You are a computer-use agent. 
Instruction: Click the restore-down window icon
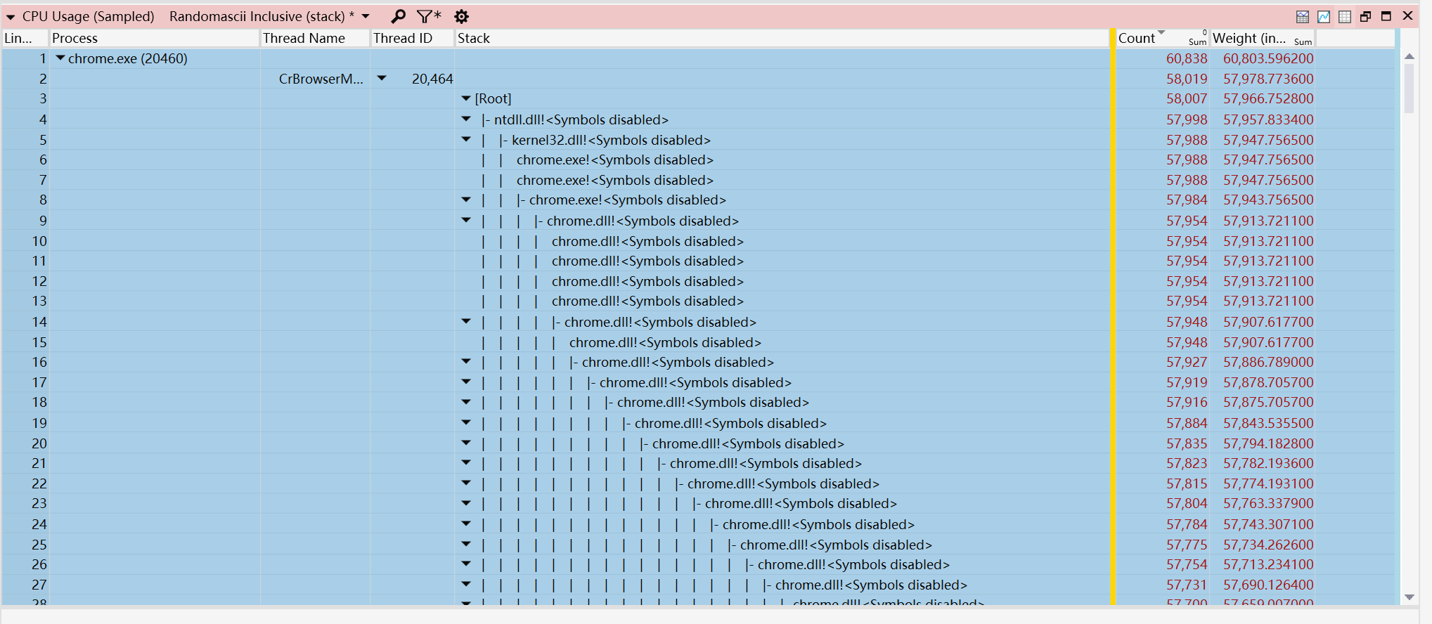click(x=1365, y=16)
